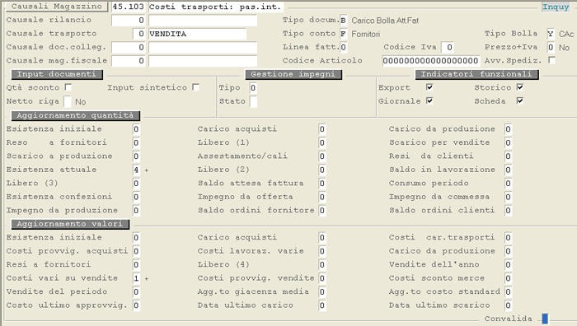Uncheck the Export indicator checkbox
Image resolution: width=577 pixels, height=326 pixels.
429,87
